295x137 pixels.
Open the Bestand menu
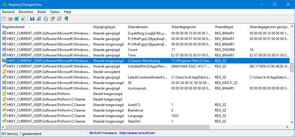click(8, 12)
